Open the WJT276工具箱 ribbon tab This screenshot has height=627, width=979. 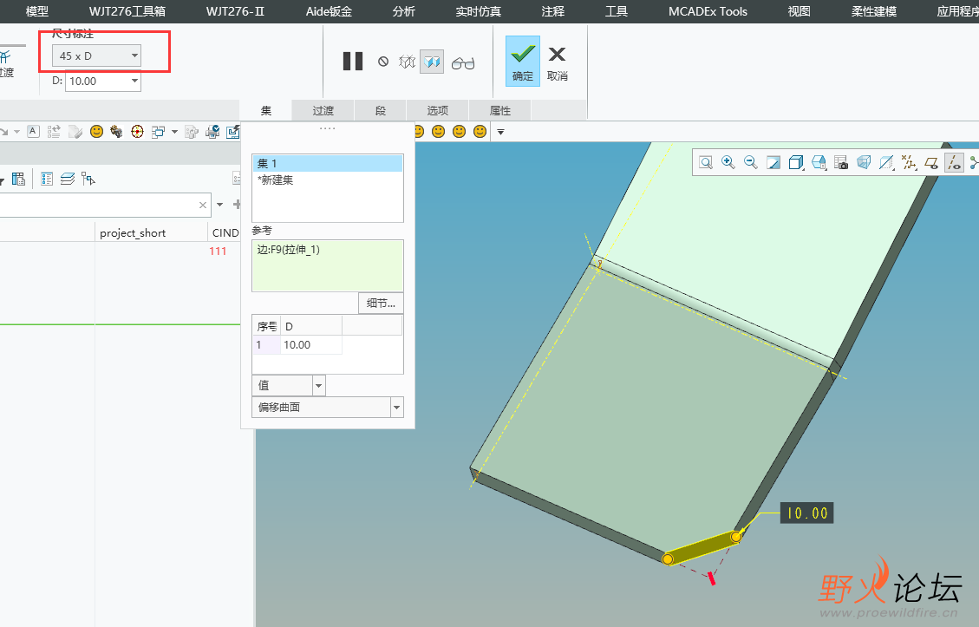pos(127,11)
